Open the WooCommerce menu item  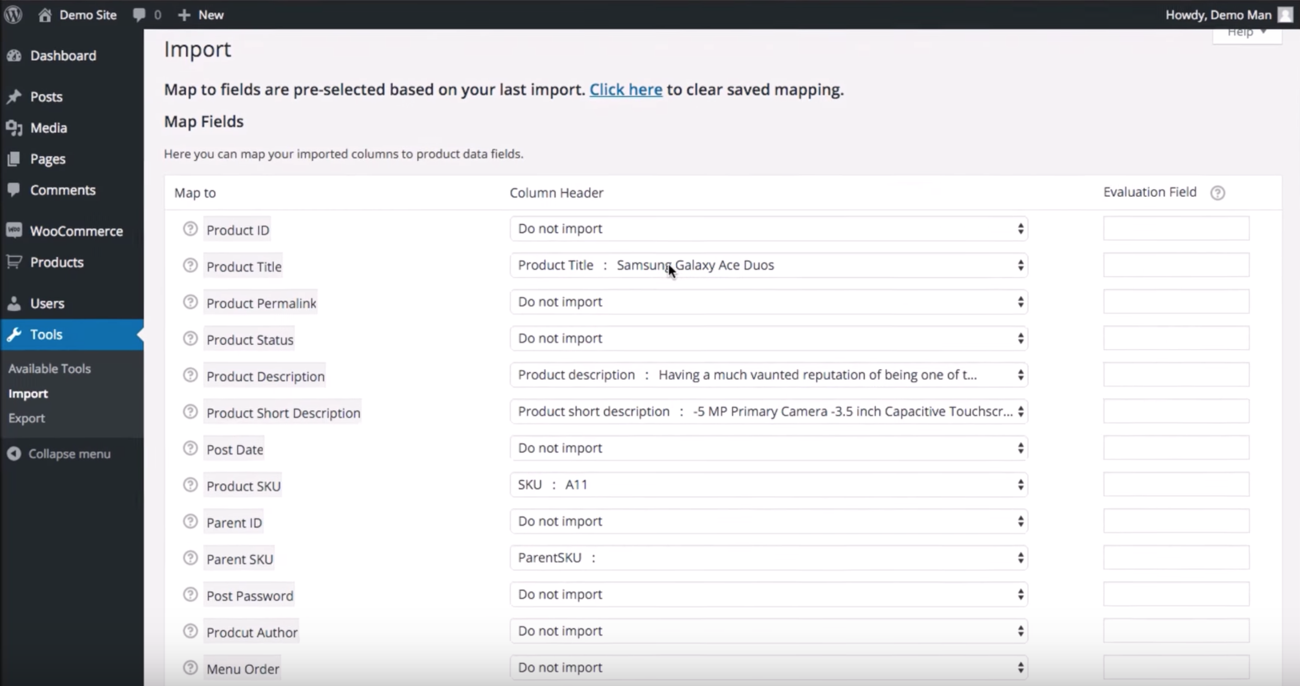click(x=76, y=230)
